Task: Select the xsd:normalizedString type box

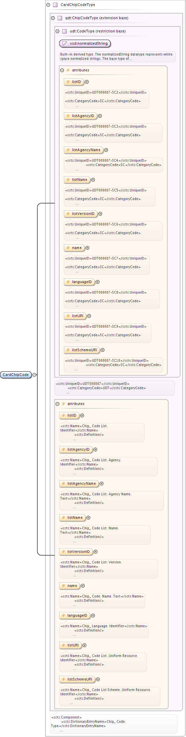Action: (85, 43)
